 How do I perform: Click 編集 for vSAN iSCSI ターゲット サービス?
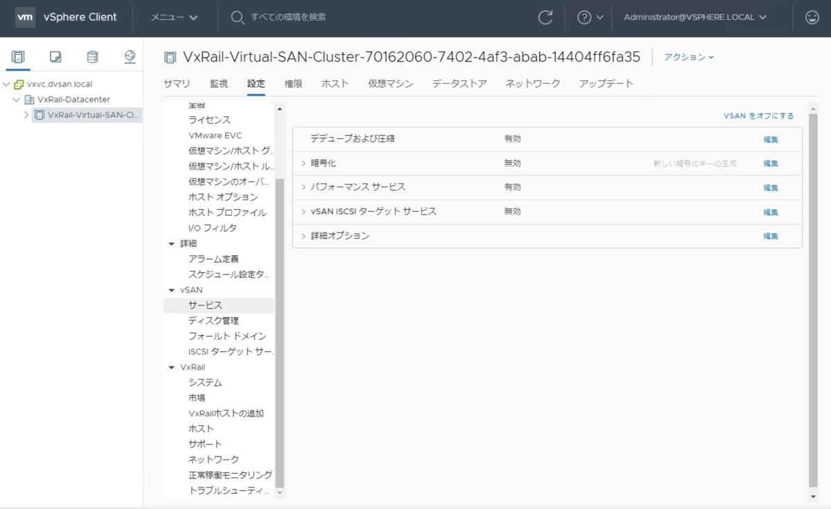pos(771,212)
